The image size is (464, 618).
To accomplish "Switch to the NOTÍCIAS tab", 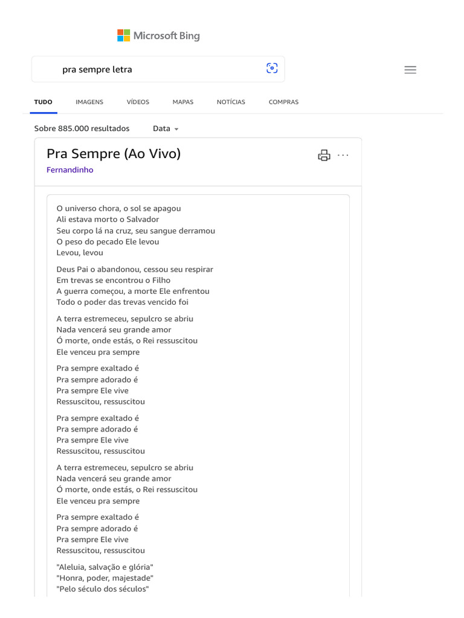I will coord(231,102).
